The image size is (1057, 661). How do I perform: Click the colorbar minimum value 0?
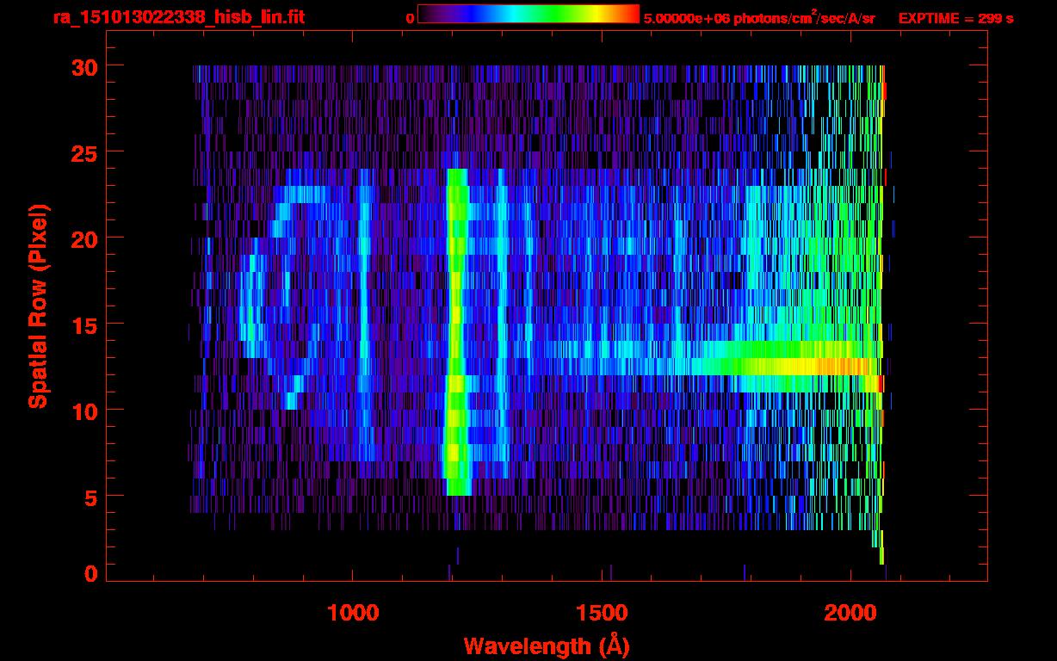[x=410, y=18]
